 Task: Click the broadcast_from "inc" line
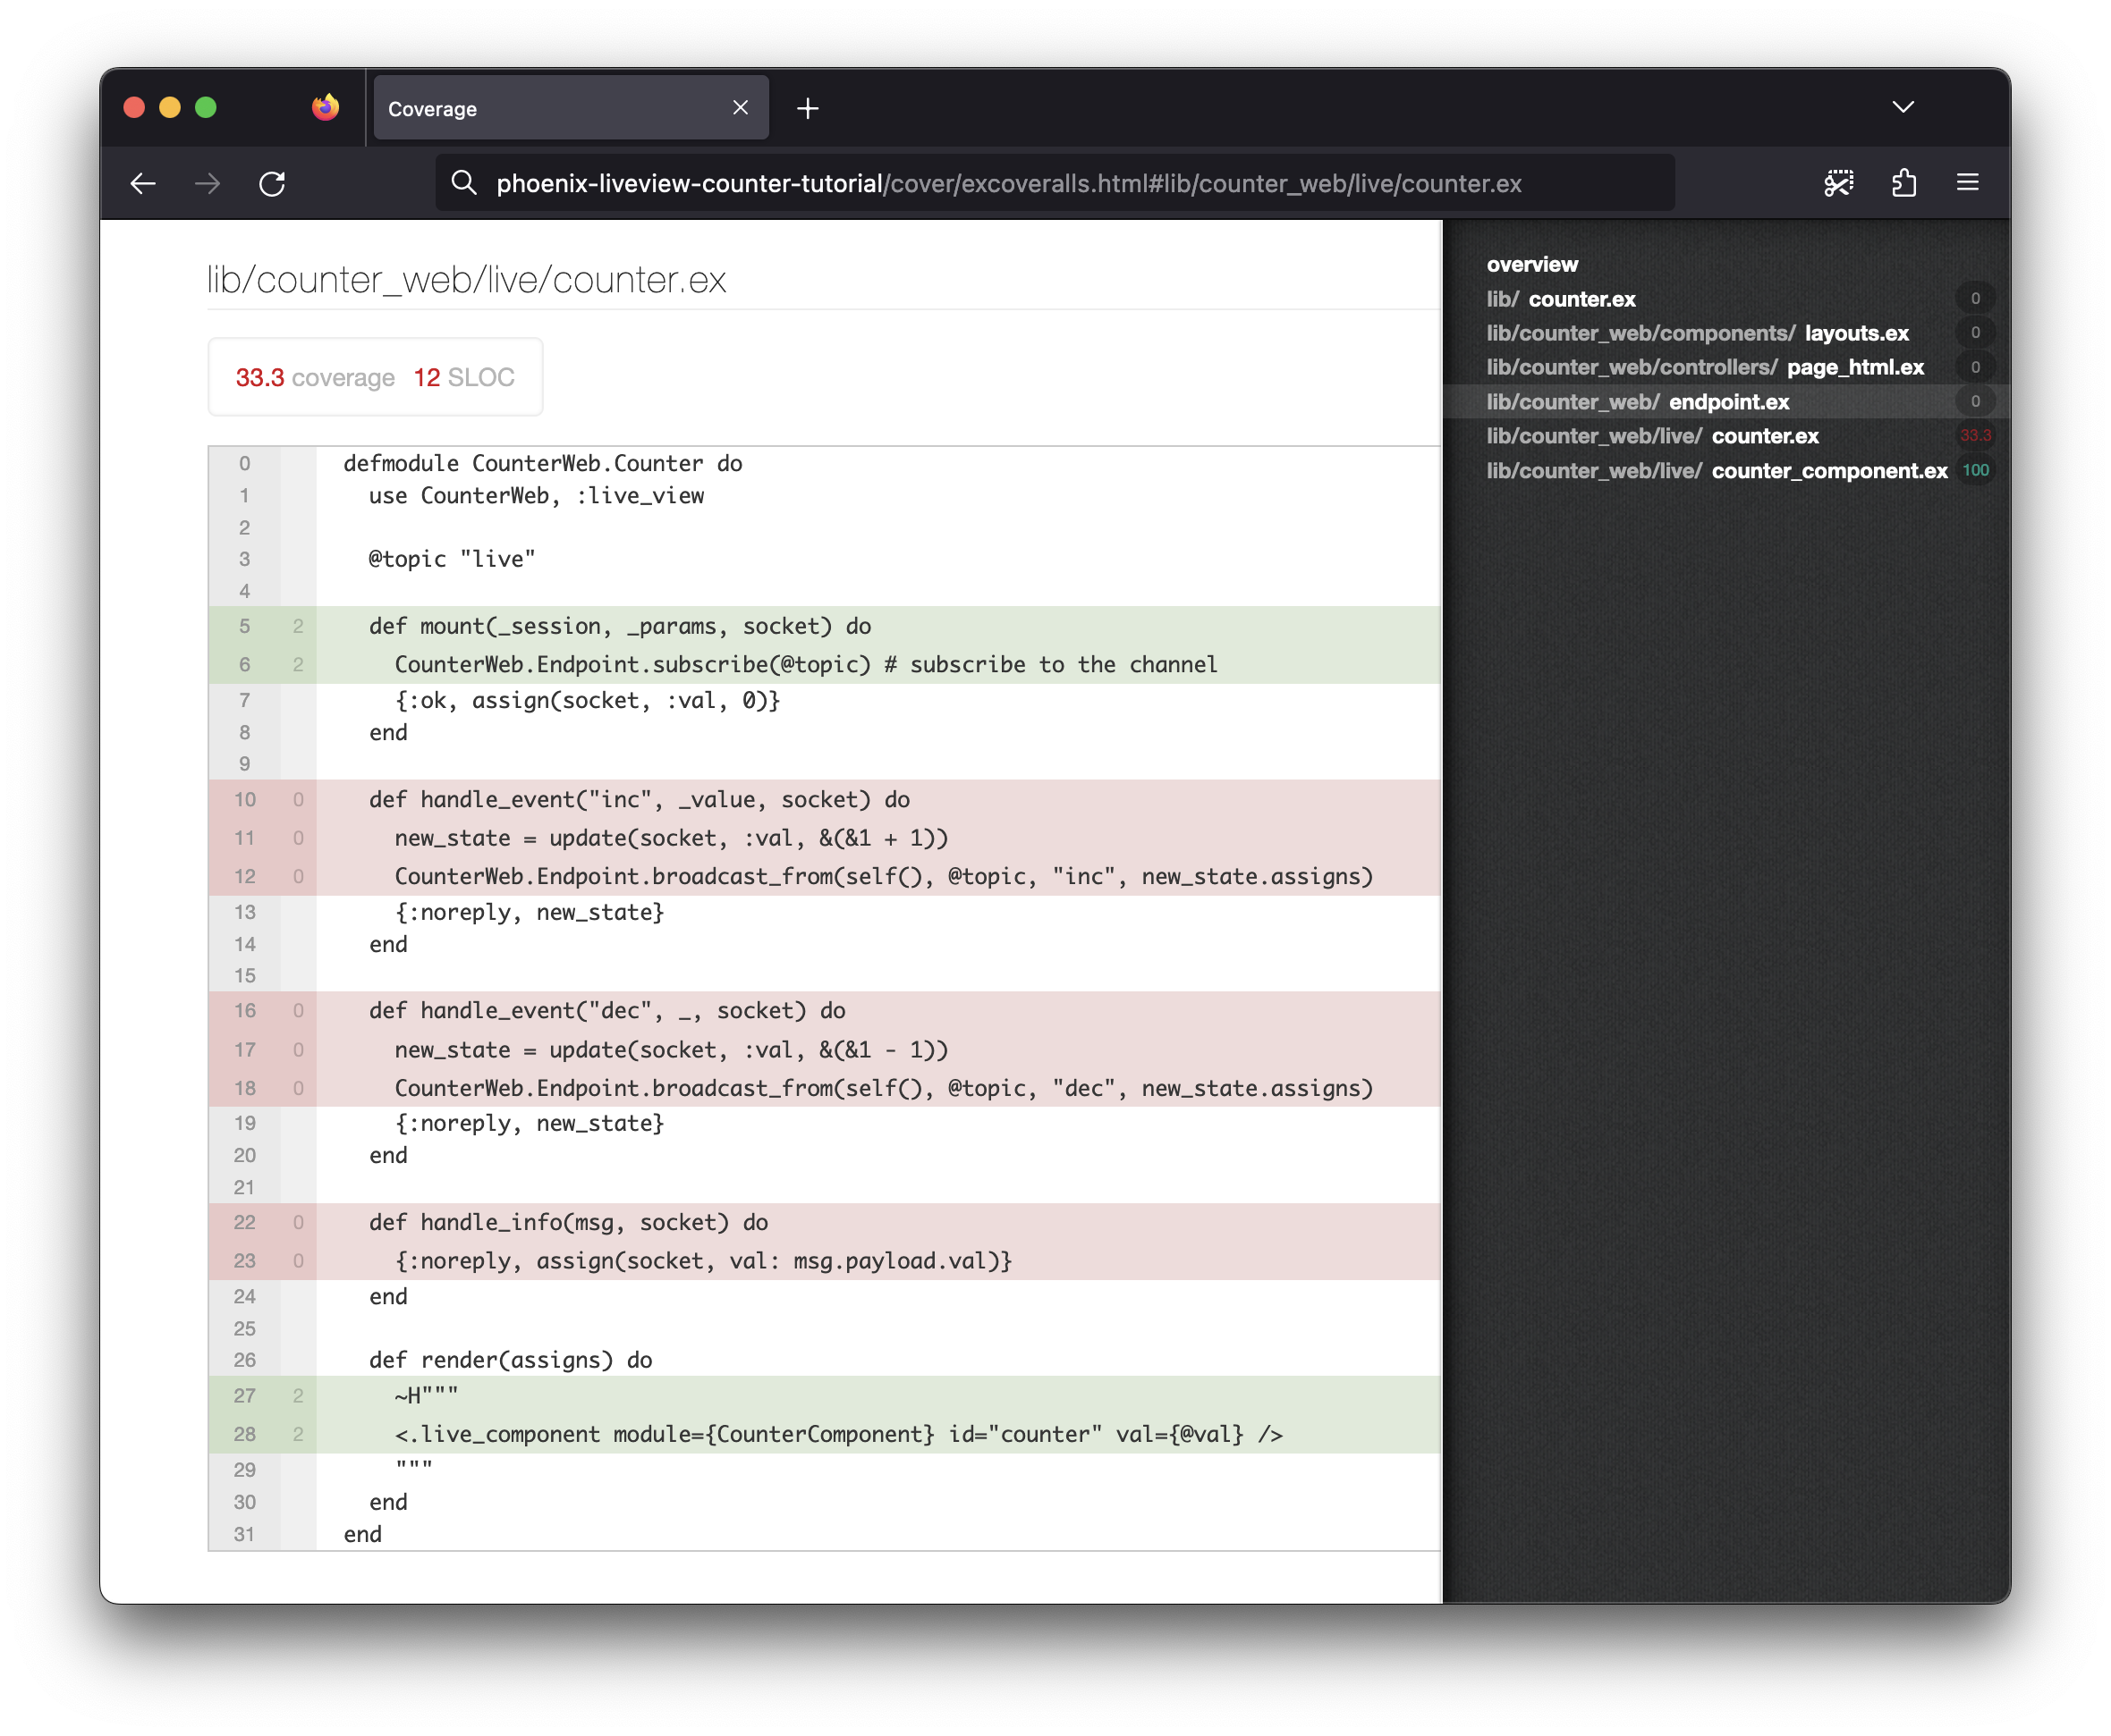click(885, 876)
